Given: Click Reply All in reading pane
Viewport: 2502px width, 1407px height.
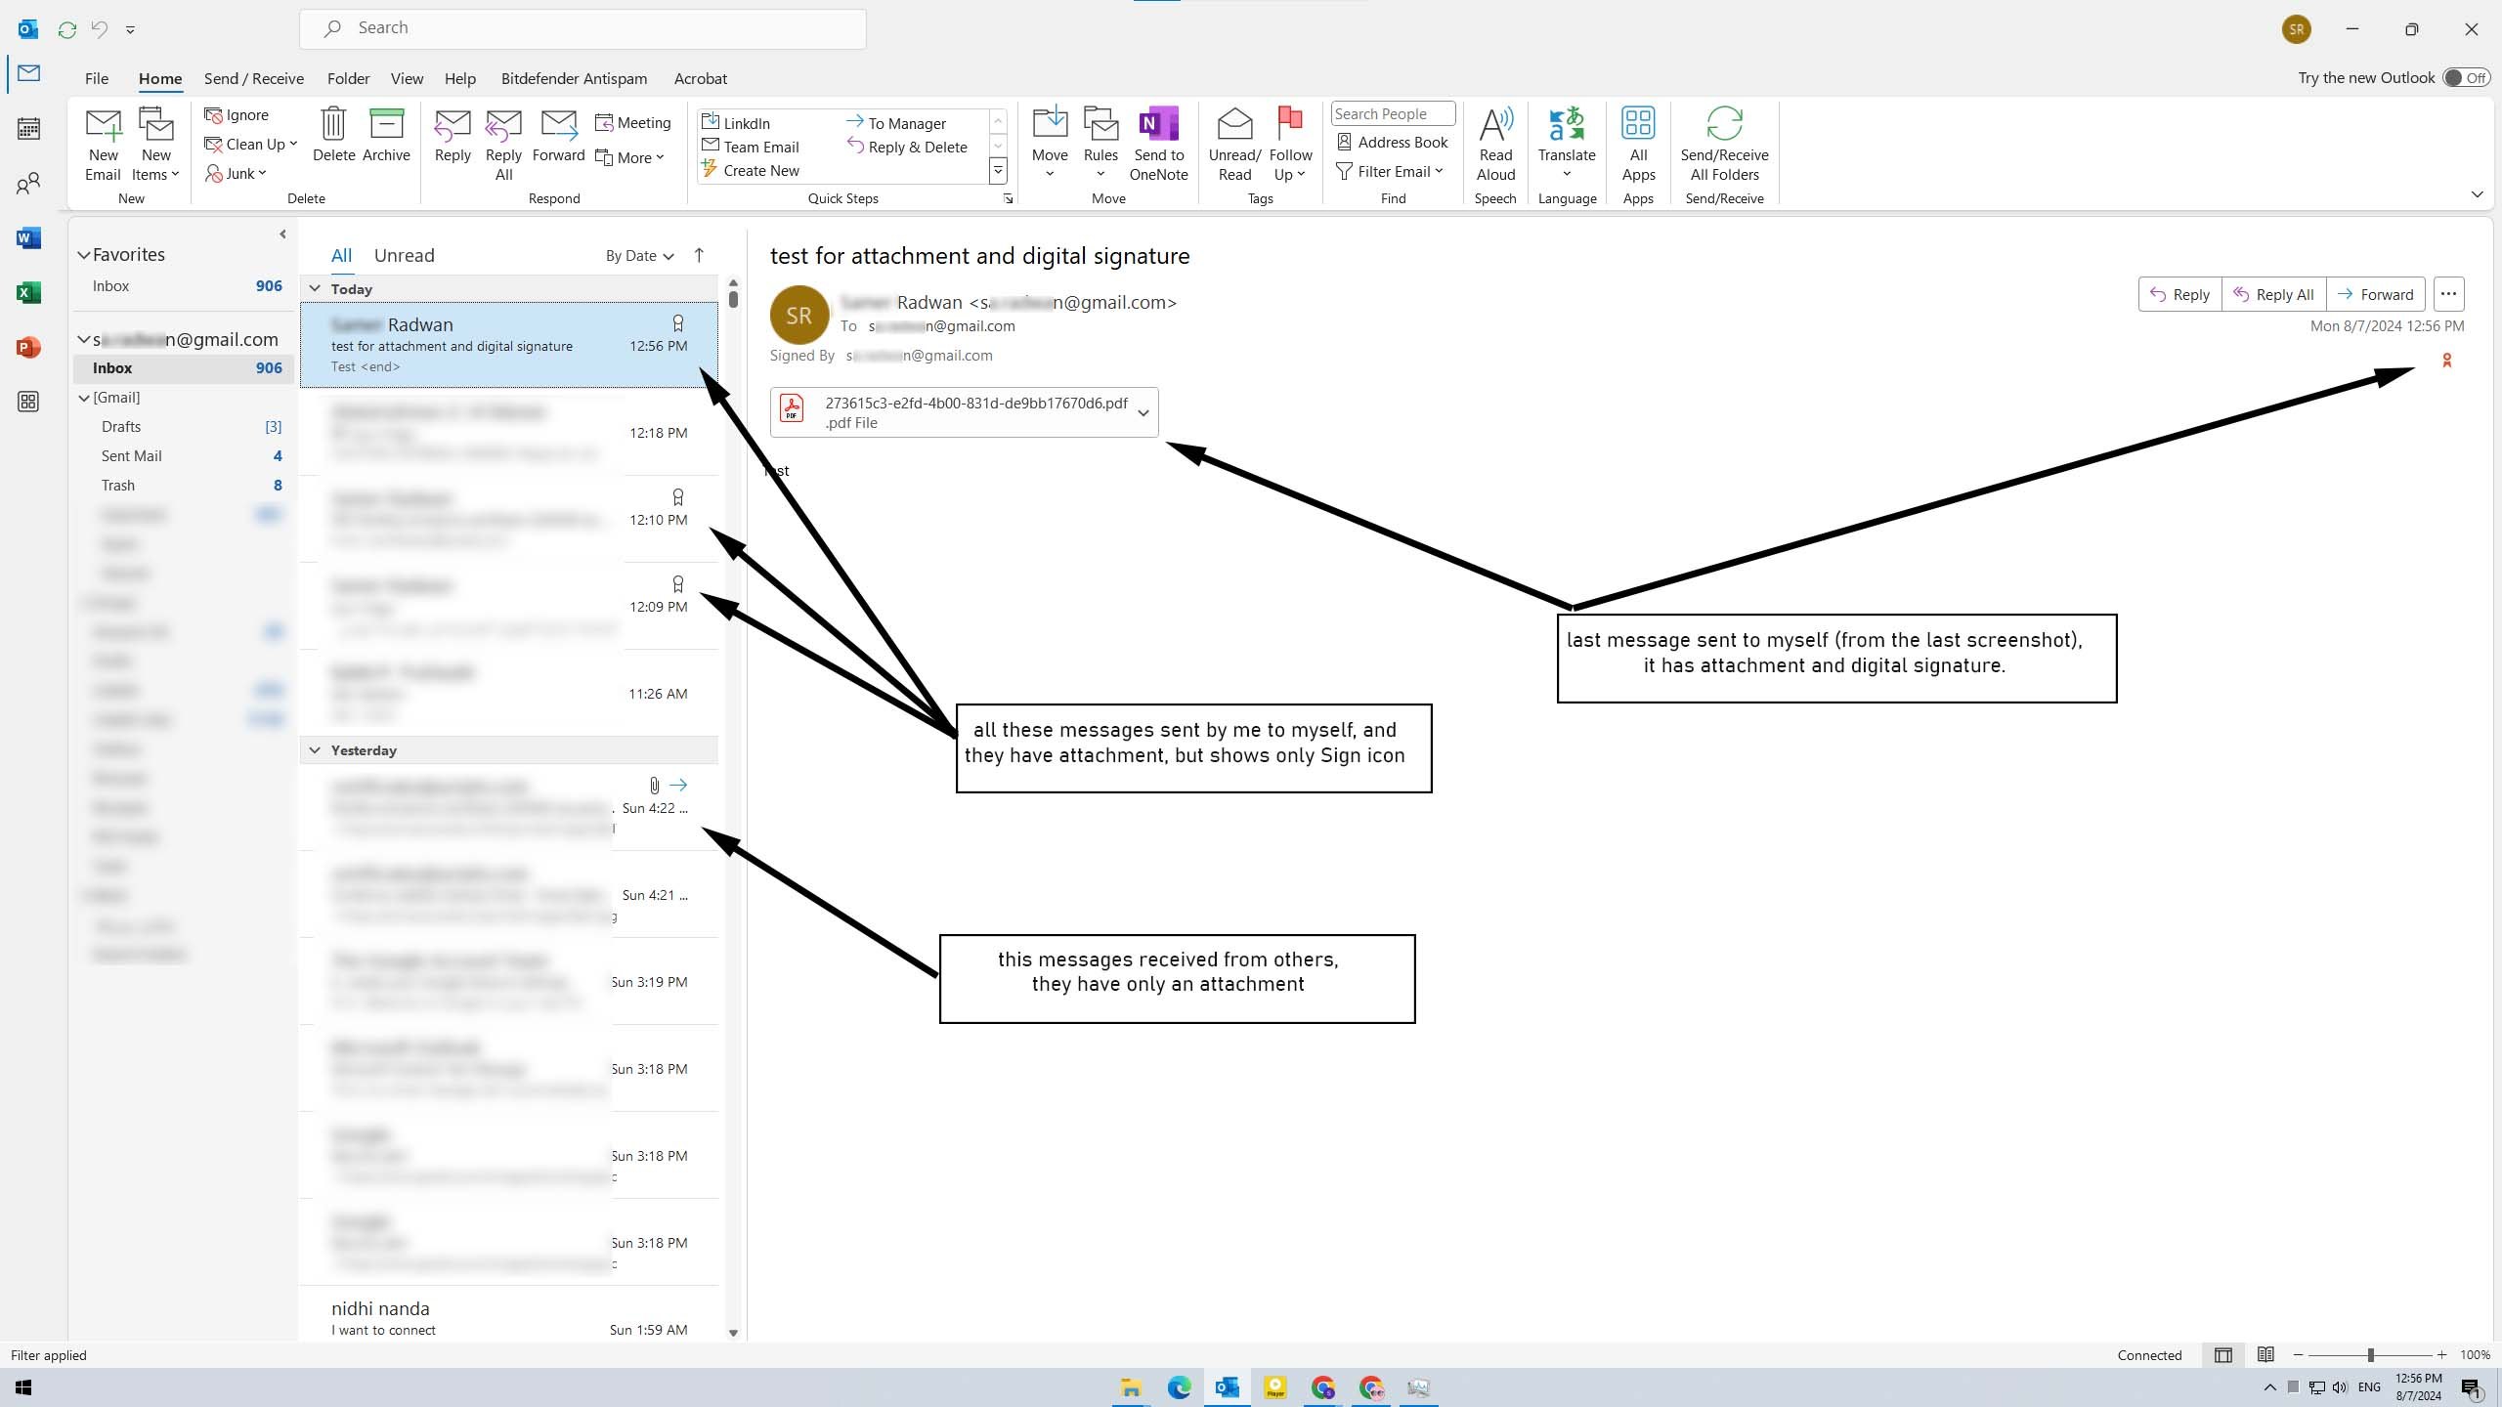Looking at the screenshot, I should point(2273,294).
